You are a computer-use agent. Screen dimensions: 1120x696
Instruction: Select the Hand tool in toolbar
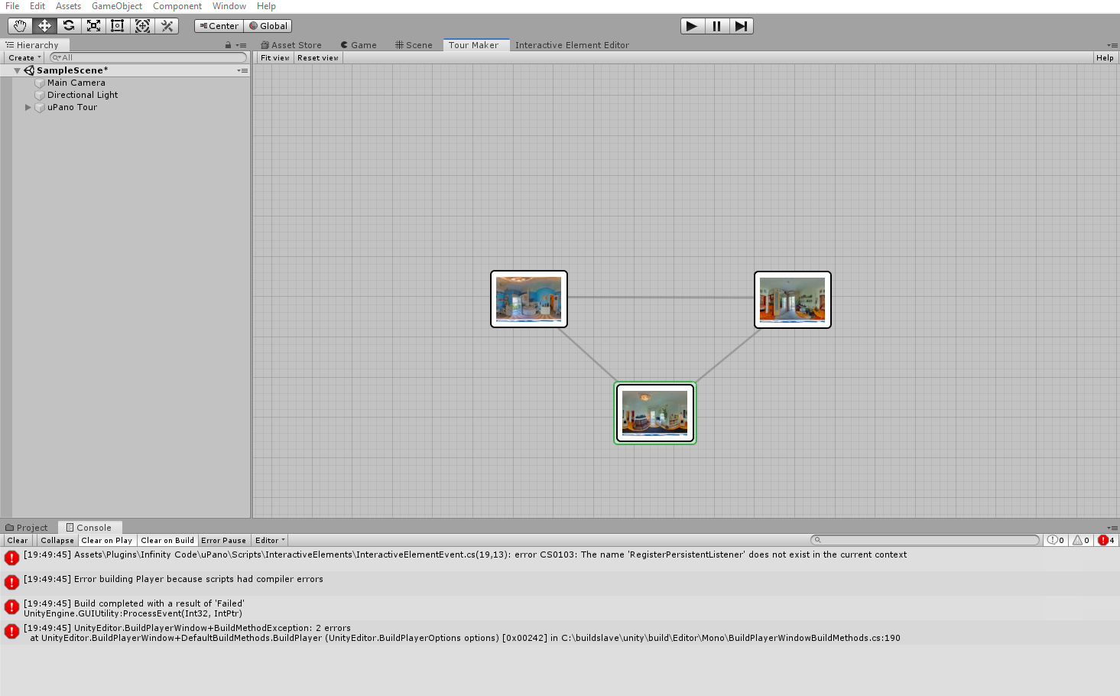pos(20,26)
